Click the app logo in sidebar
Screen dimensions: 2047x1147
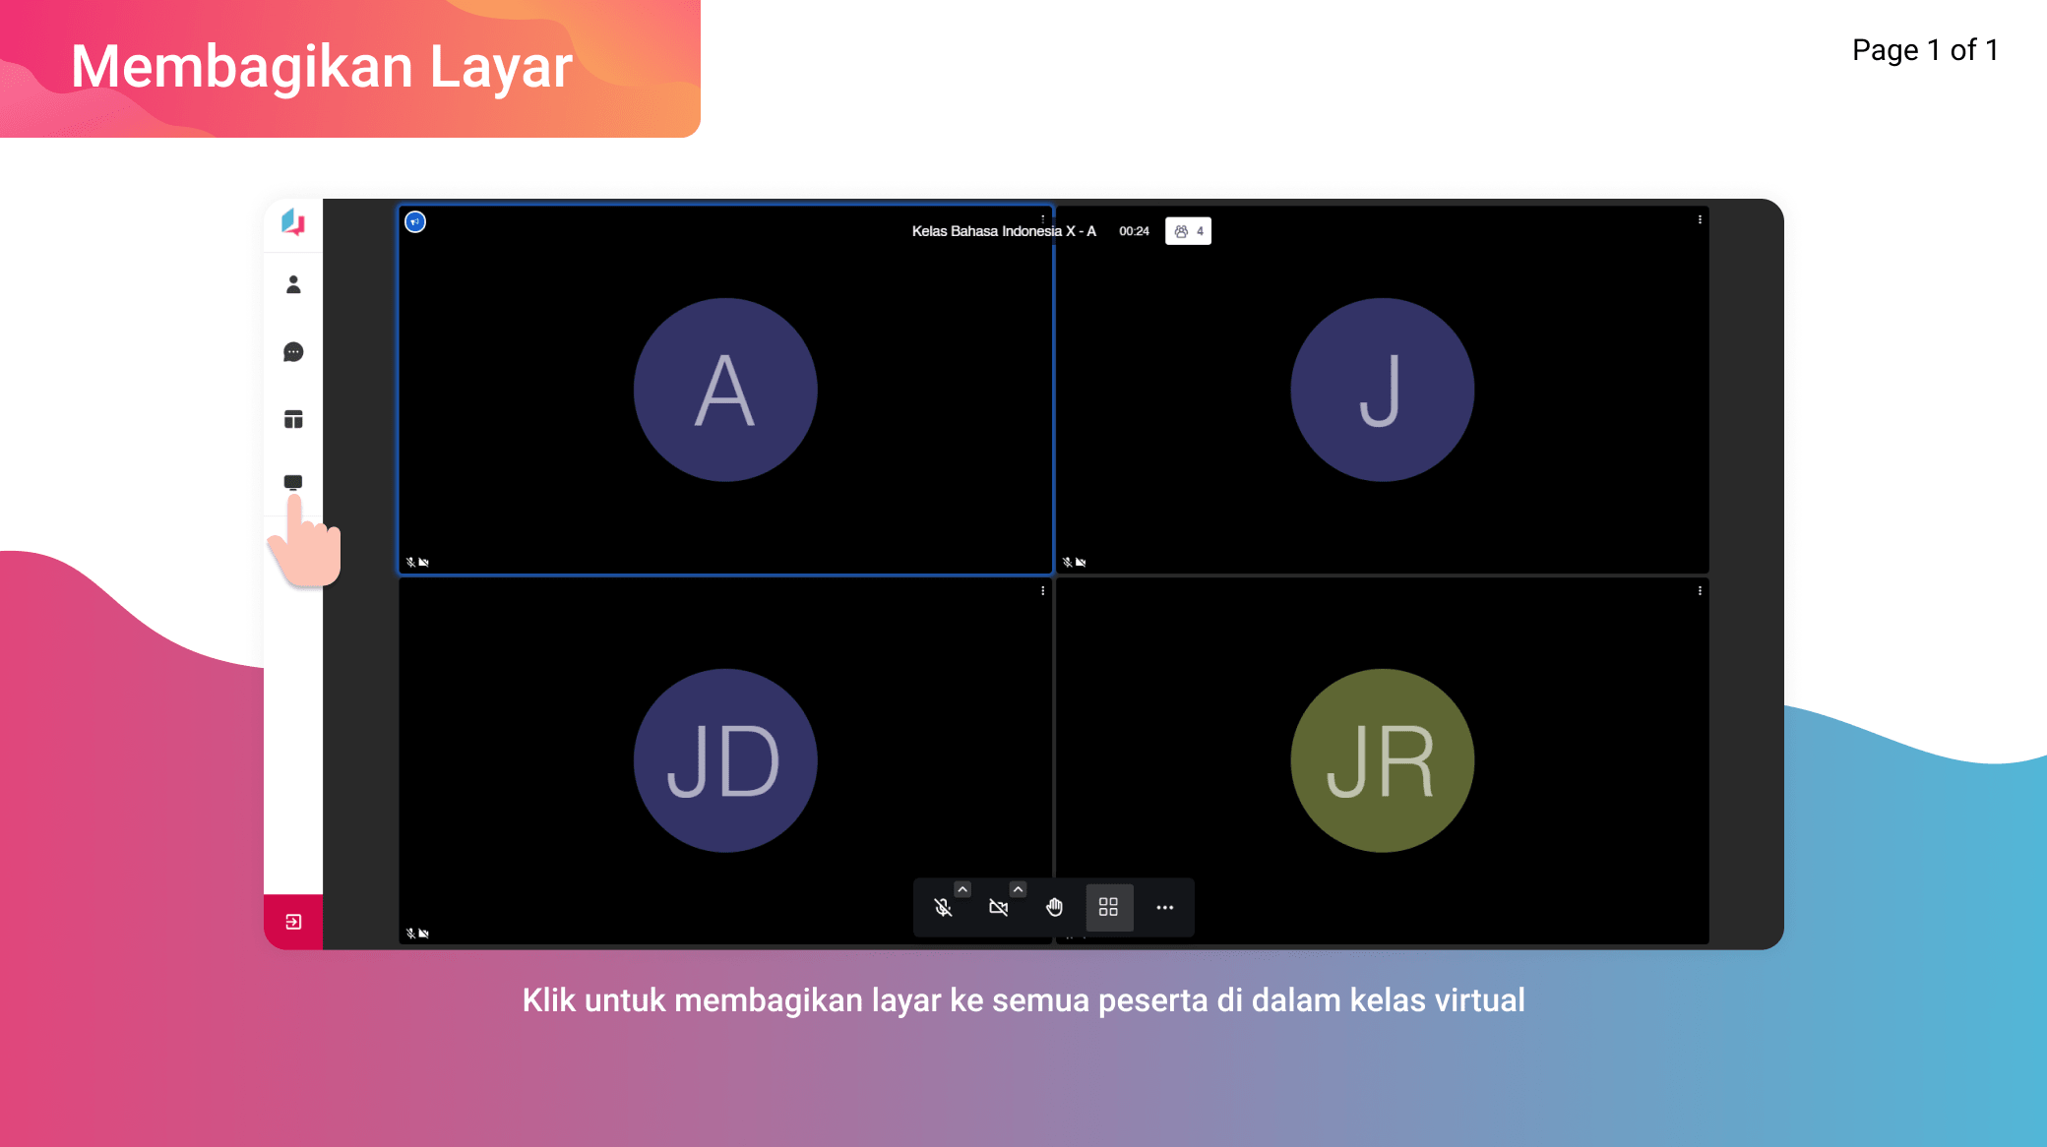pyautogui.click(x=293, y=222)
